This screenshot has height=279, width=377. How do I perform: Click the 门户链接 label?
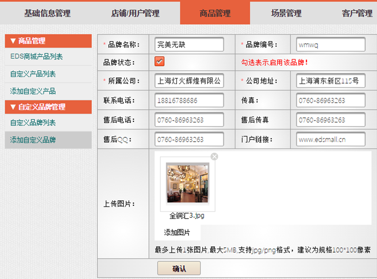pyautogui.click(x=257, y=139)
